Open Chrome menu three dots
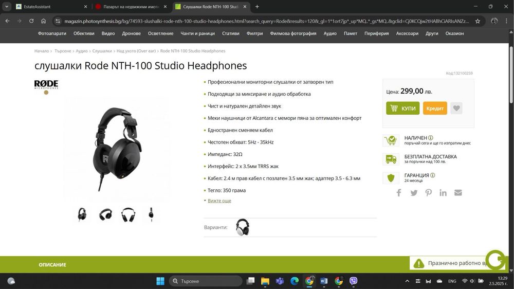Screen dimensions: 514x289 pos(506,21)
